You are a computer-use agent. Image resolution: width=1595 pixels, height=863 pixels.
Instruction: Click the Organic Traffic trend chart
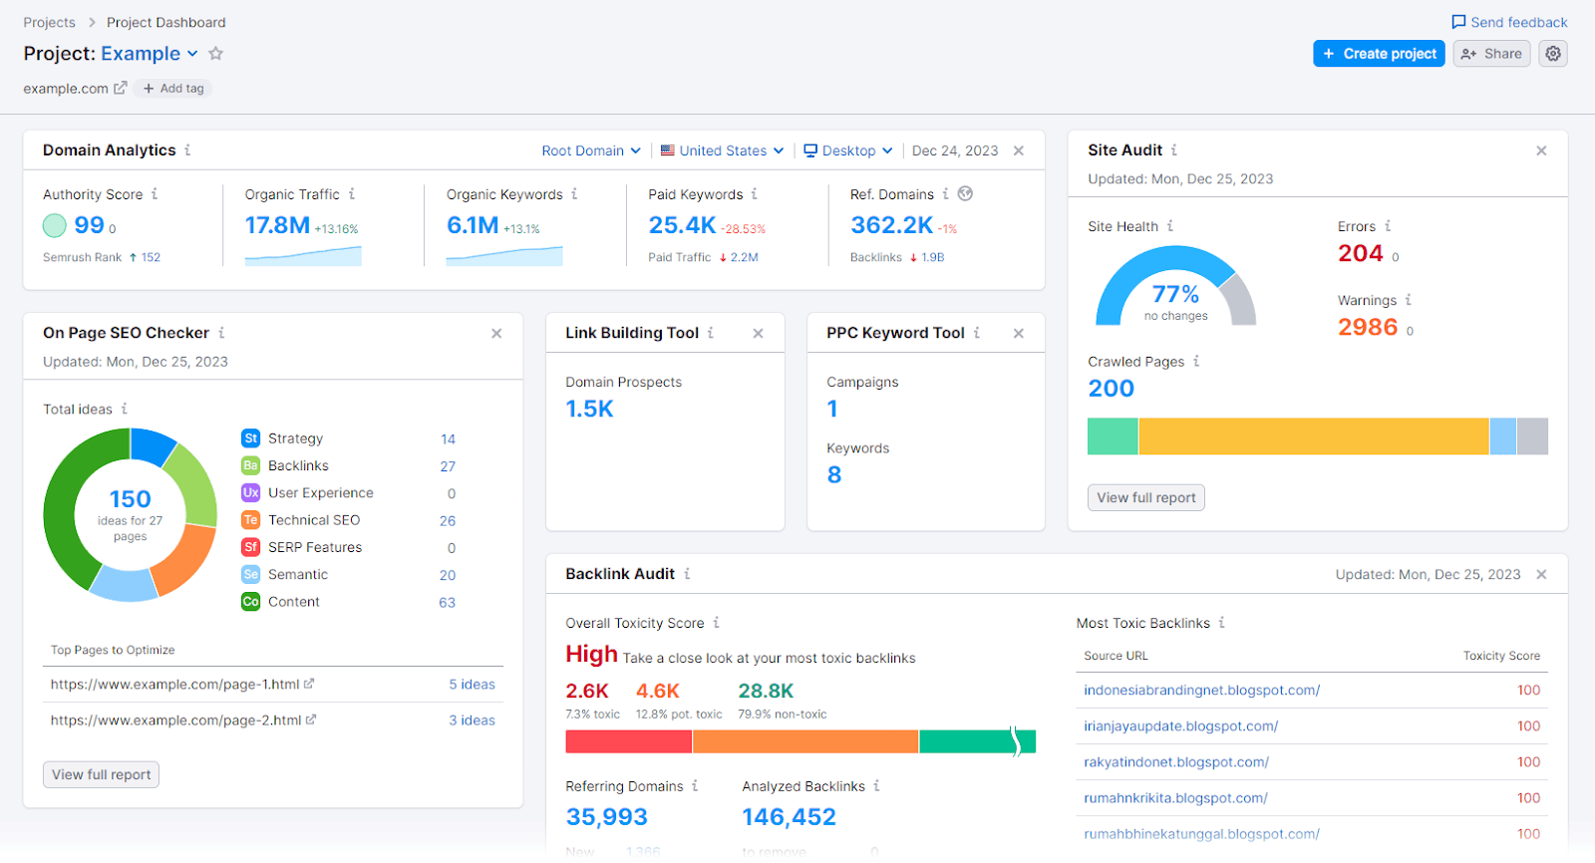tap(303, 255)
